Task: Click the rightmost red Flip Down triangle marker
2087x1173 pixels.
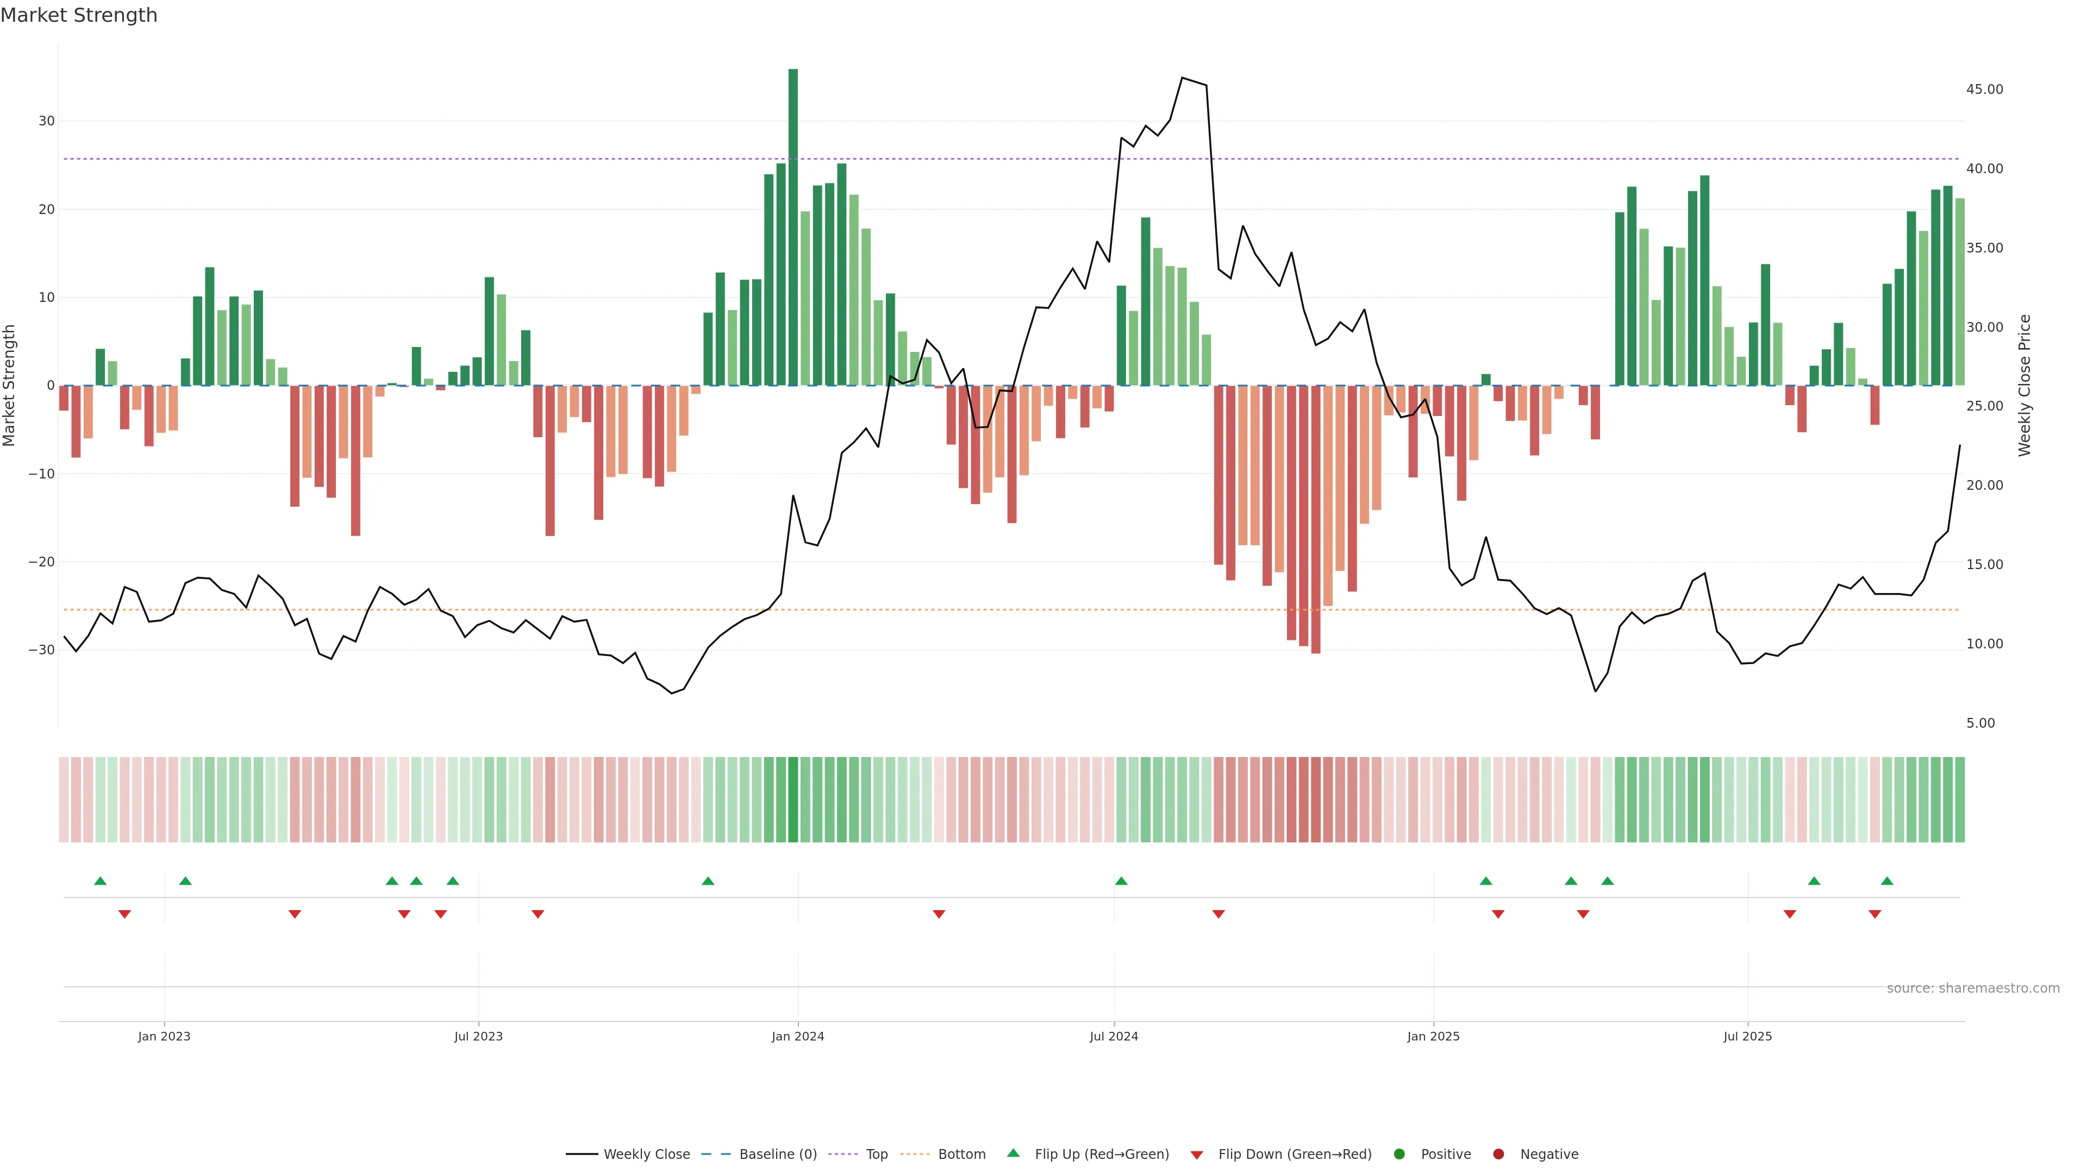Action: coord(1874,914)
